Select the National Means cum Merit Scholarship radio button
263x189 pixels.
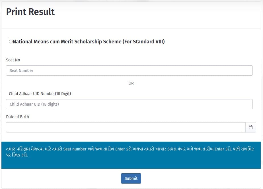click(x=11, y=42)
